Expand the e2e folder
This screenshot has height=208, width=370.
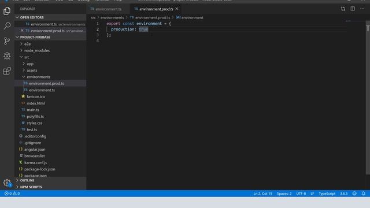50,44
